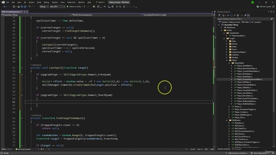Open the View menu
Viewport: 276px width, 155px height.
19,2
